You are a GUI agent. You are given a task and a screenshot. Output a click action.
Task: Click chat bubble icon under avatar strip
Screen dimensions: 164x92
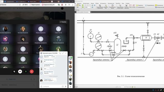(70, 87)
